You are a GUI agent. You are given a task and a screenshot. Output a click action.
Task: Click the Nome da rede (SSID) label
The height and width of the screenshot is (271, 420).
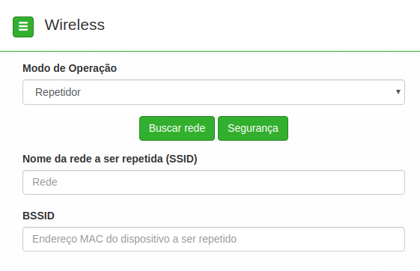click(x=110, y=159)
